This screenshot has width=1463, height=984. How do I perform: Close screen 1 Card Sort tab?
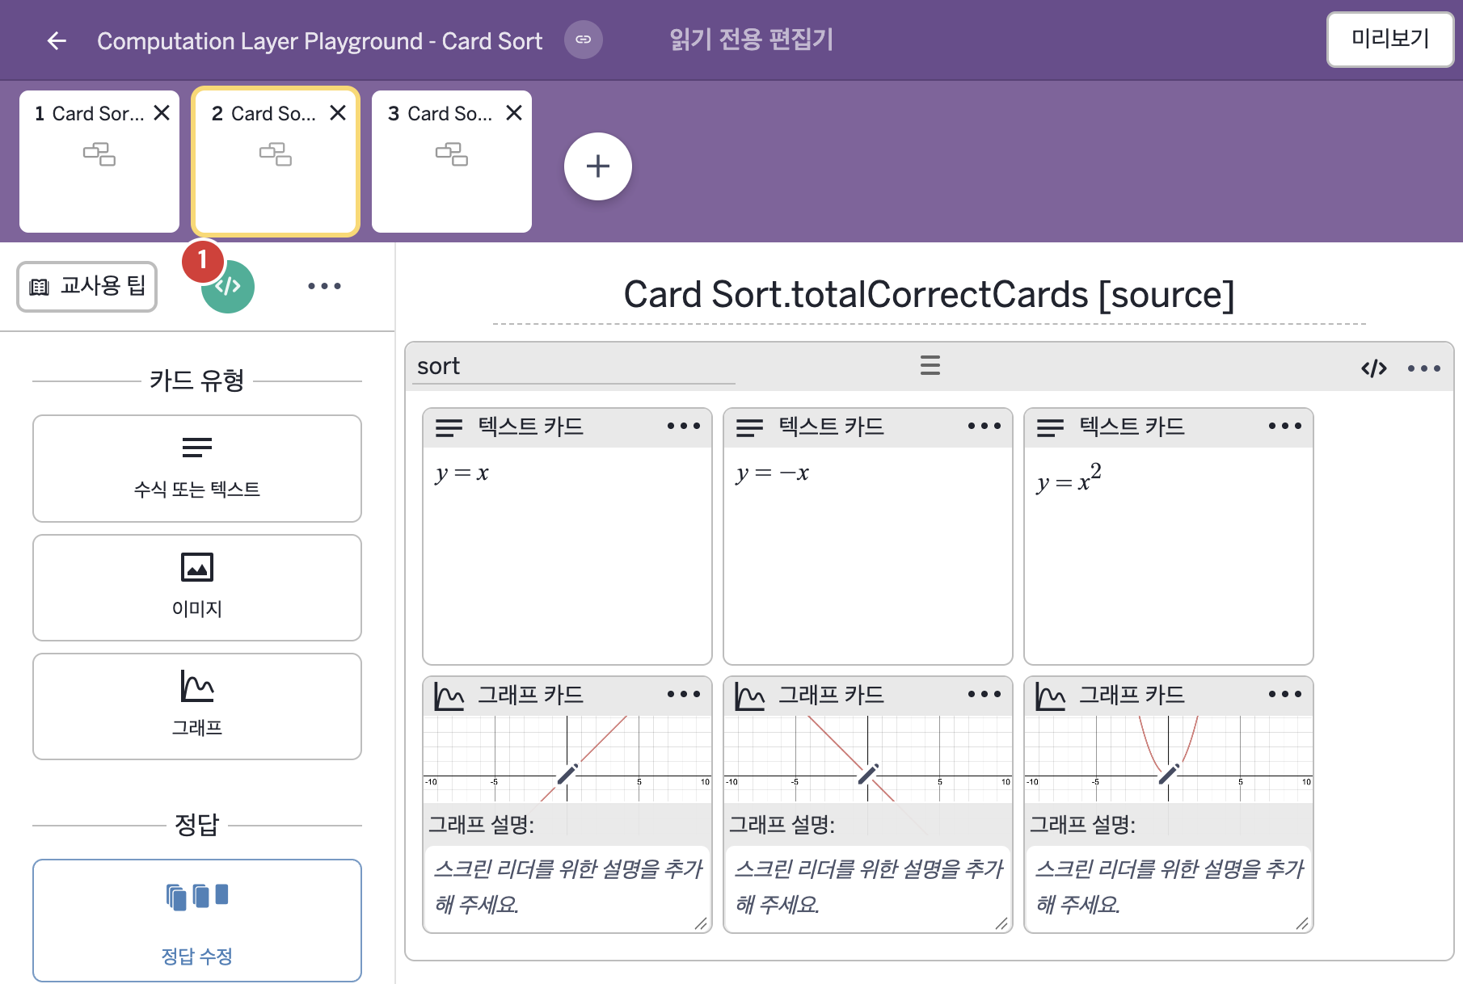click(162, 113)
